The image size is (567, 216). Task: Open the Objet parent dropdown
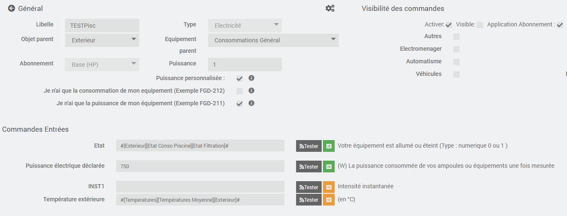[102, 40]
